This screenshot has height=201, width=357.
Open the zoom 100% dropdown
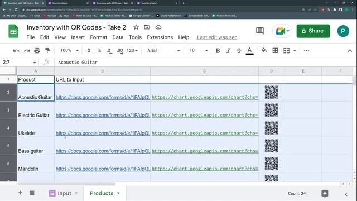[x=69, y=50]
